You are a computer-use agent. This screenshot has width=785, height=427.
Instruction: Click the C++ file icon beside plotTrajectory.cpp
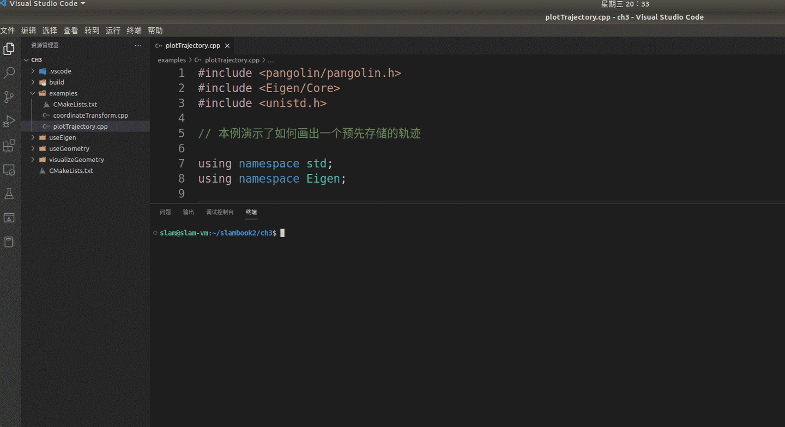point(46,126)
